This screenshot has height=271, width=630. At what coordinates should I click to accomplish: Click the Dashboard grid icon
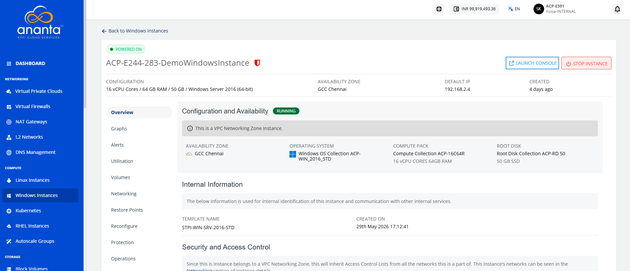[9, 63]
